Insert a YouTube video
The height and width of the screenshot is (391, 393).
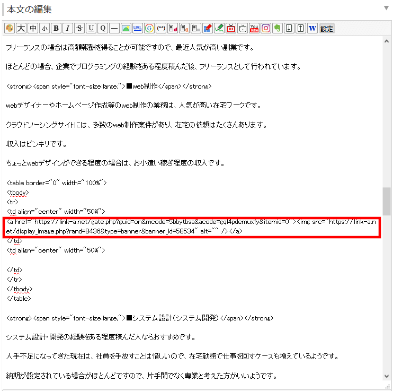[x=254, y=28]
